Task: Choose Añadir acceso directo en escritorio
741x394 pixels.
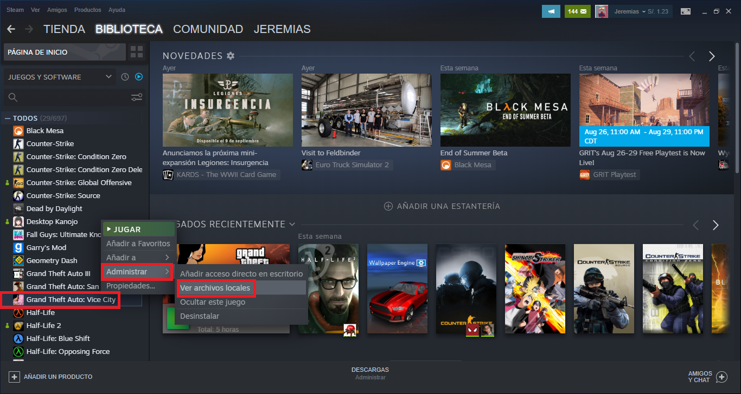Action: [x=241, y=274]
